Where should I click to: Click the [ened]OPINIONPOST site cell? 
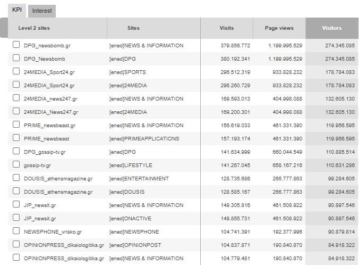tap(135, 245)
